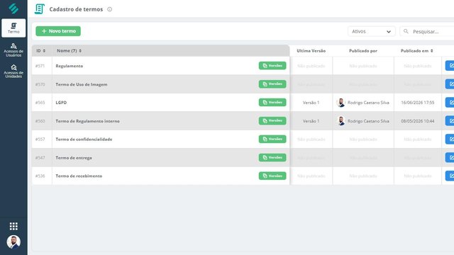Click ID #570 cell

[40, 84]
